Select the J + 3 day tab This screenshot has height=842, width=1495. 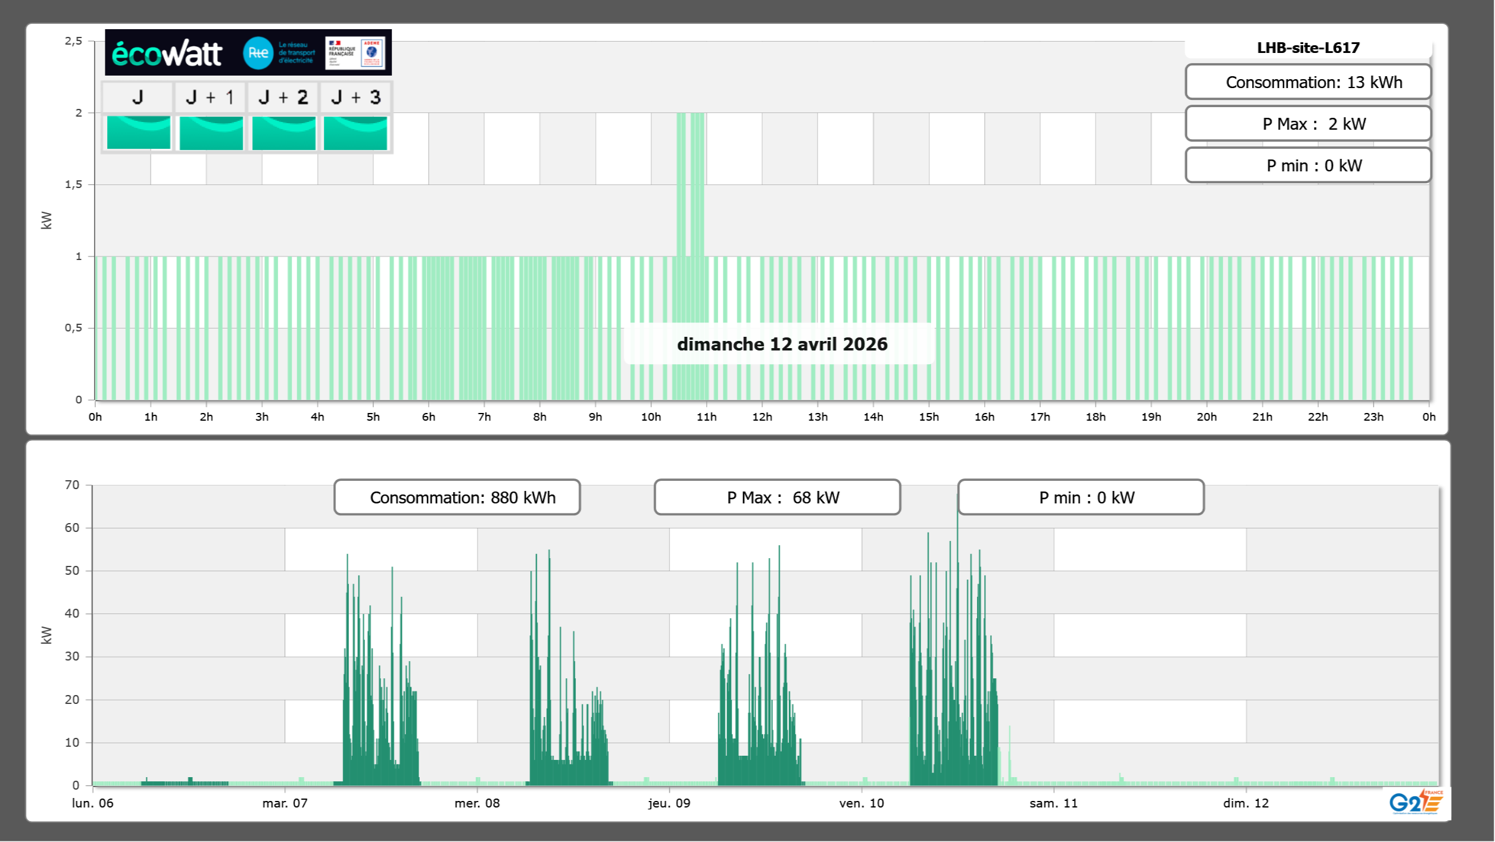tap(355, 98)
